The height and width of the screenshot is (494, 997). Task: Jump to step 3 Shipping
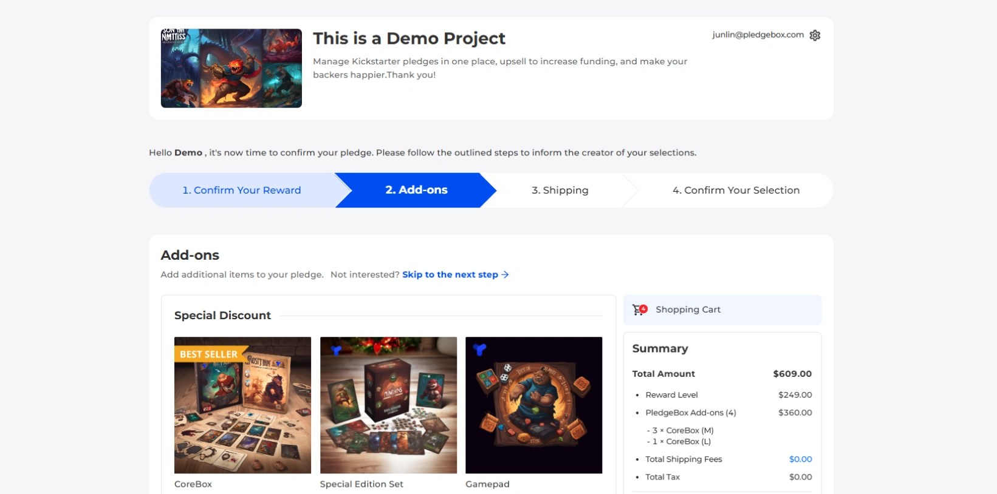tap(560, 191)
